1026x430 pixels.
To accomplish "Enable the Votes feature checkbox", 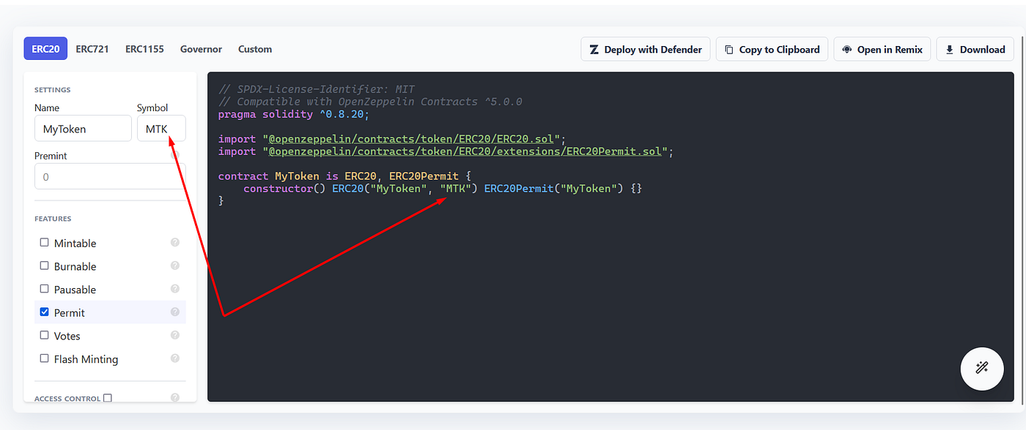I will click(x=45, y=336).
